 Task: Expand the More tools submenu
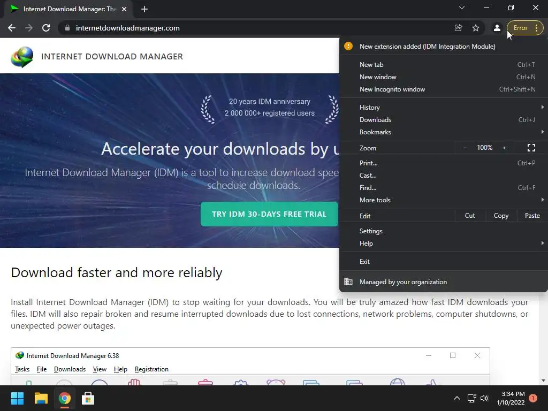pos(444,200)
